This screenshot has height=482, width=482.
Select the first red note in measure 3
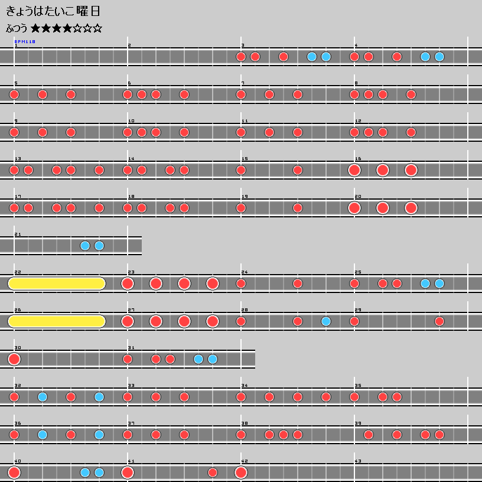tap(241, 57)
